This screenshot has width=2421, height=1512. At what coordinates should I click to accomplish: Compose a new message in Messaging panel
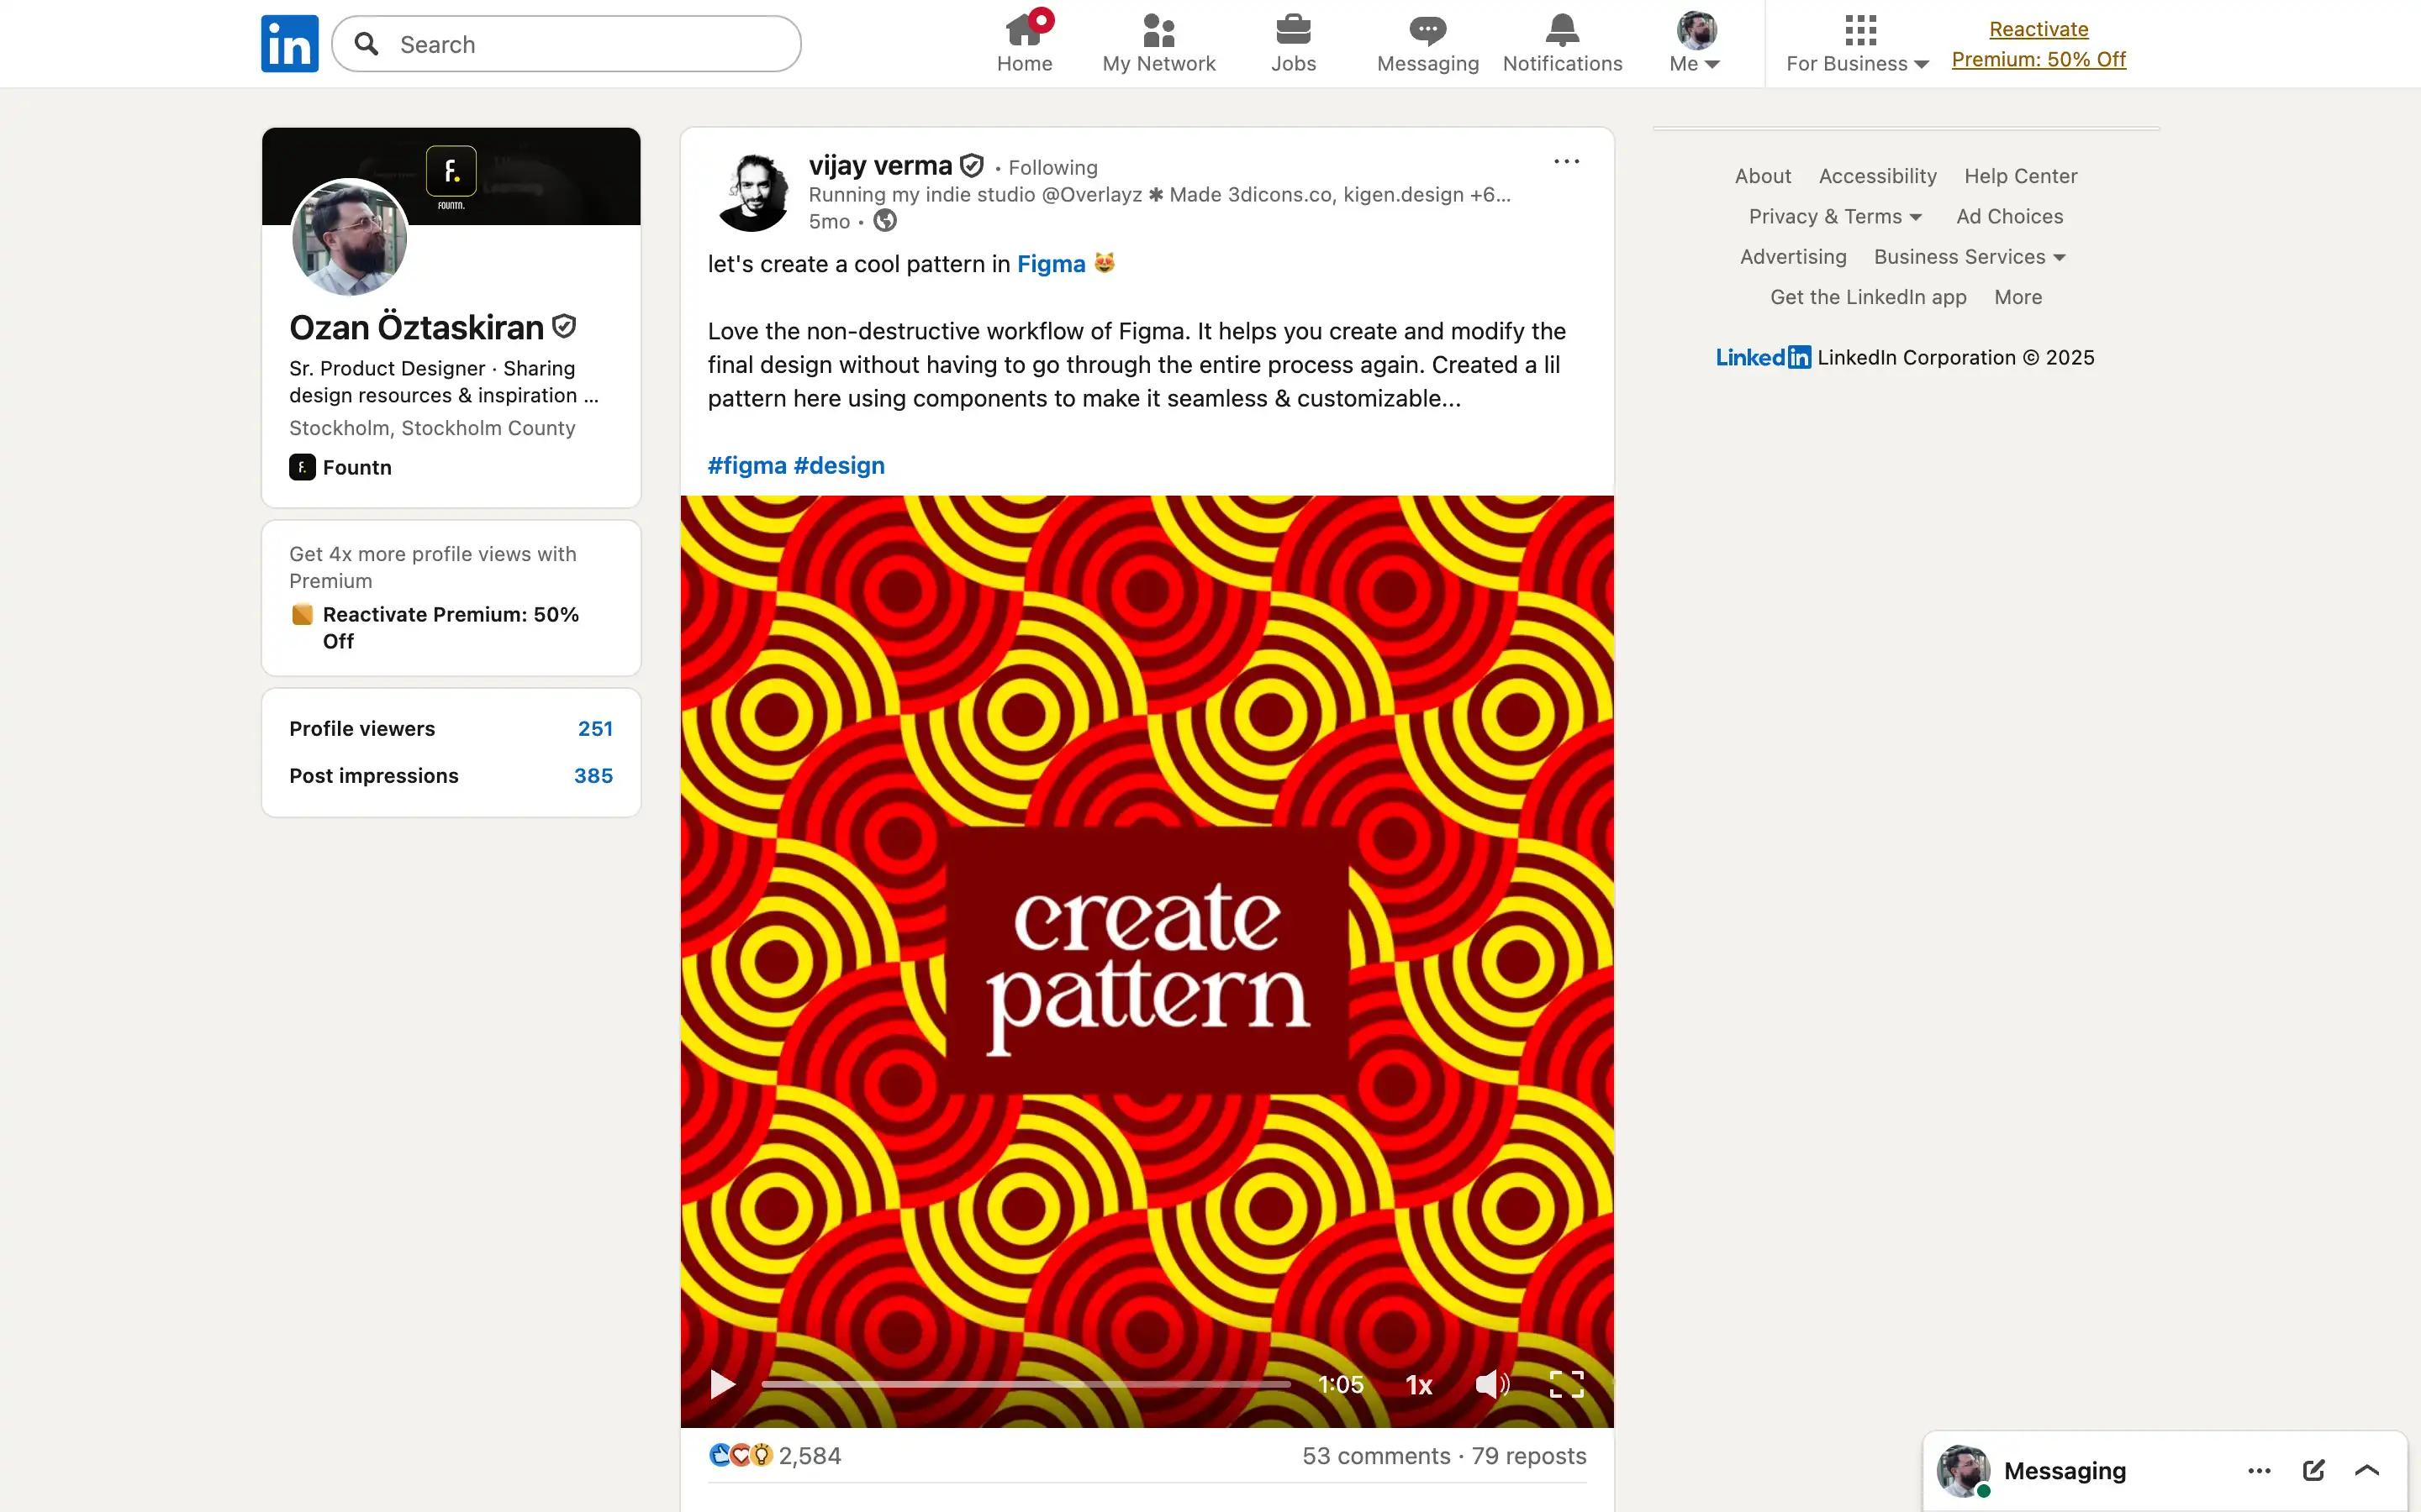2313,1470
